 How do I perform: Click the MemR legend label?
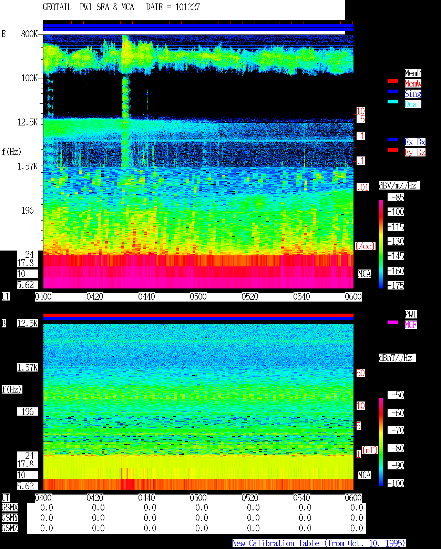tap(413, 73)
